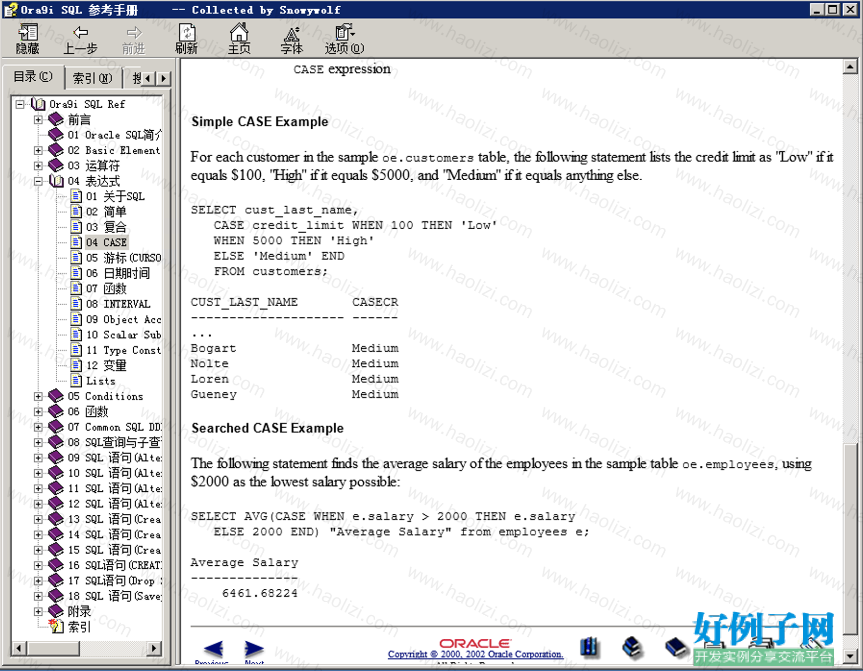Screen dimensions: 863x671
Task: Open the 08 INTERVAL topic
Action: 118,304
